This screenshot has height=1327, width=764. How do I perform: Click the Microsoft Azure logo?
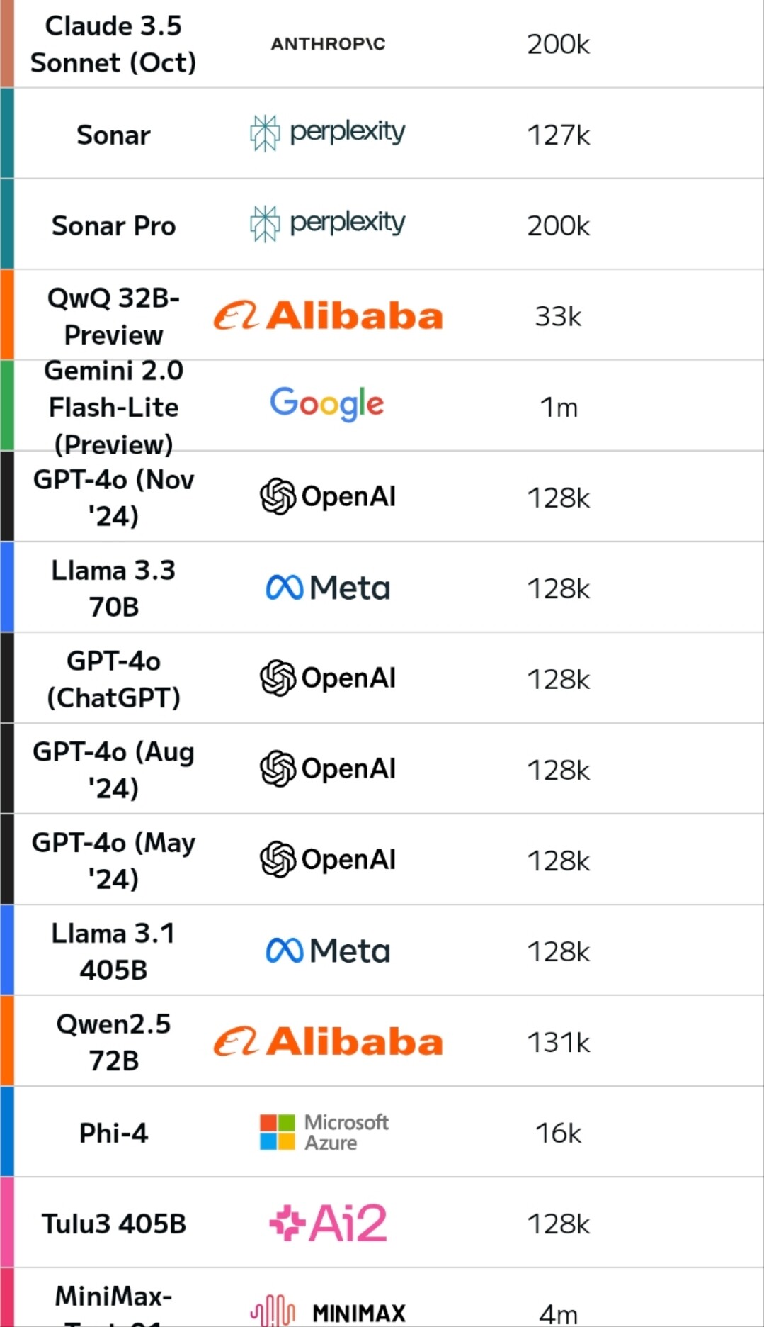pos(324,1132)
